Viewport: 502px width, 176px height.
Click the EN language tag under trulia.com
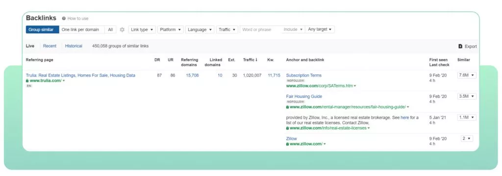pos(29,86)
